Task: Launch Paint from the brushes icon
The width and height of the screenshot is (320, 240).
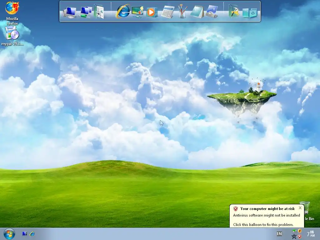Action: point(182,12)
